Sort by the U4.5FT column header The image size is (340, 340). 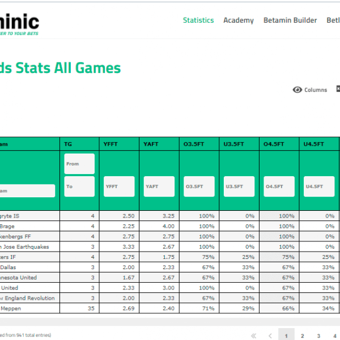click(319, 144)
